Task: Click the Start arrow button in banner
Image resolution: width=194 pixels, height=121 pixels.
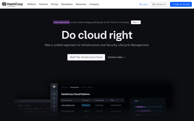Action: pos(136,22)
